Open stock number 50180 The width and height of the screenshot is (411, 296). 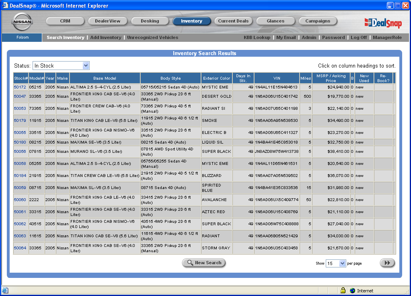20,142
